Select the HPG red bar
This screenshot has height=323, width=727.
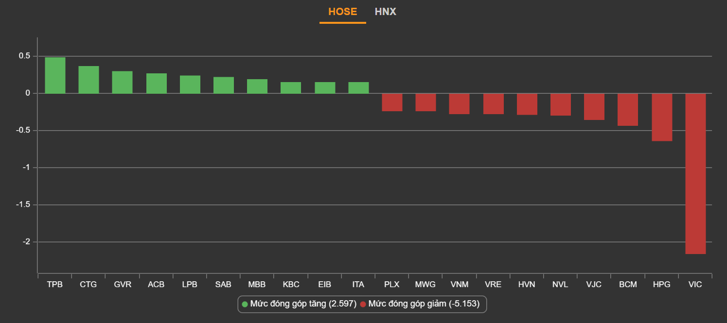[662, 117]
